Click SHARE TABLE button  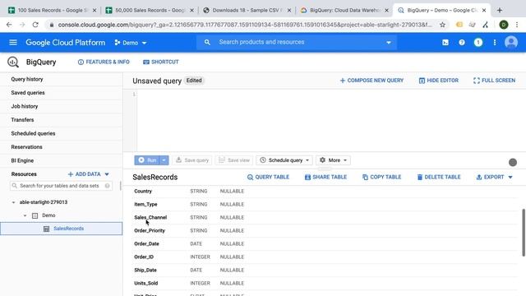click(325, 177)
